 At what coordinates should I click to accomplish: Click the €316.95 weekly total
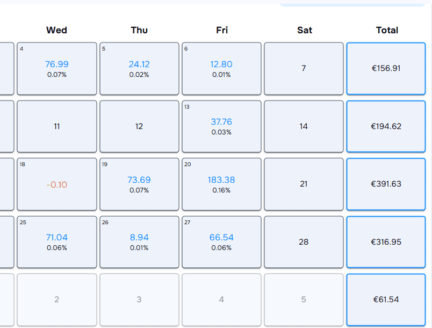coord(386,242)
